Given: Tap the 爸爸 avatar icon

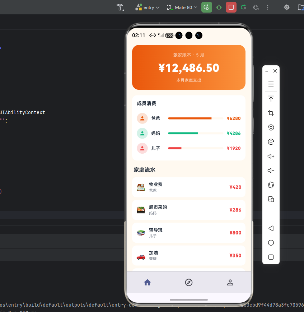Looking at the screenshot, I should [142, 118].
